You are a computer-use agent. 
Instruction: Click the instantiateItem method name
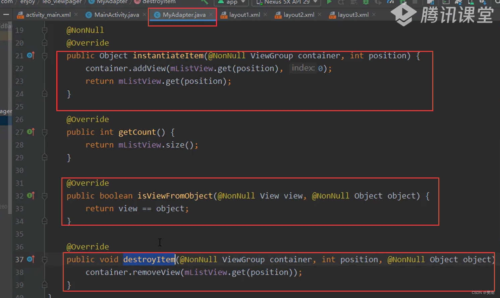click(168, 56)
